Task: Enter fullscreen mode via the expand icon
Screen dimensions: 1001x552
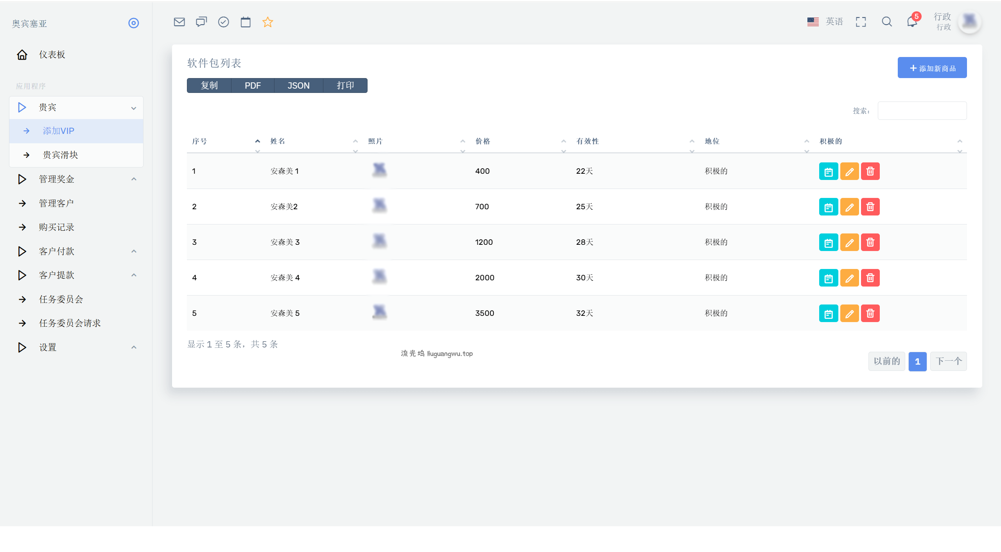Action: [x=861, y=22]
